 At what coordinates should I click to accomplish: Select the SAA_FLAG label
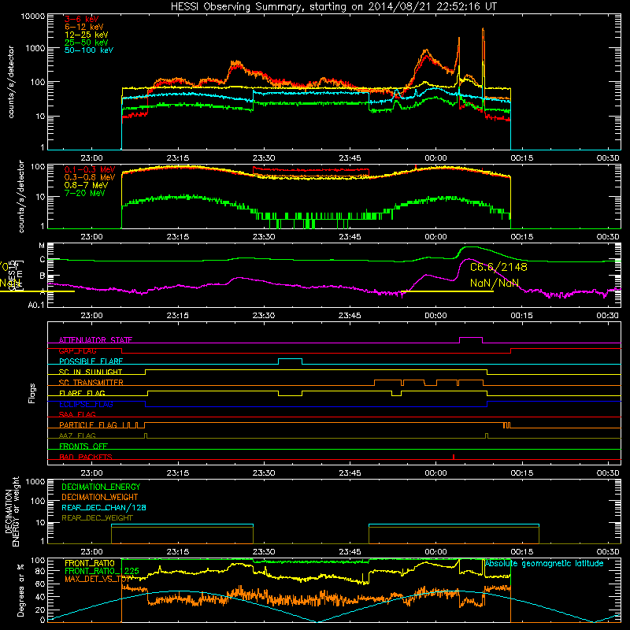pos(77,414)
